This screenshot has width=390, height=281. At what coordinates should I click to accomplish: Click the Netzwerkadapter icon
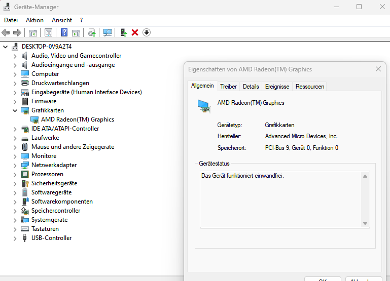[25, 165]
